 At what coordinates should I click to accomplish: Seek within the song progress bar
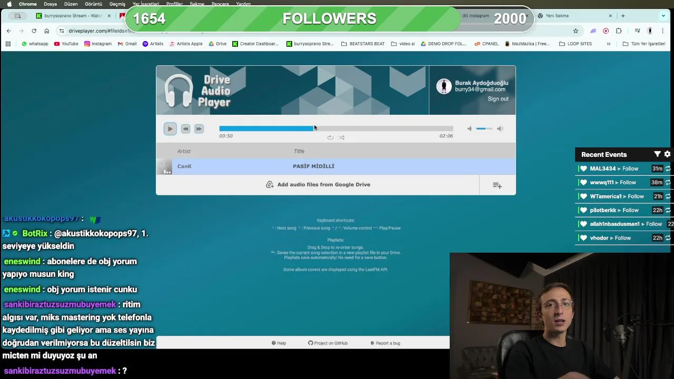336,128
